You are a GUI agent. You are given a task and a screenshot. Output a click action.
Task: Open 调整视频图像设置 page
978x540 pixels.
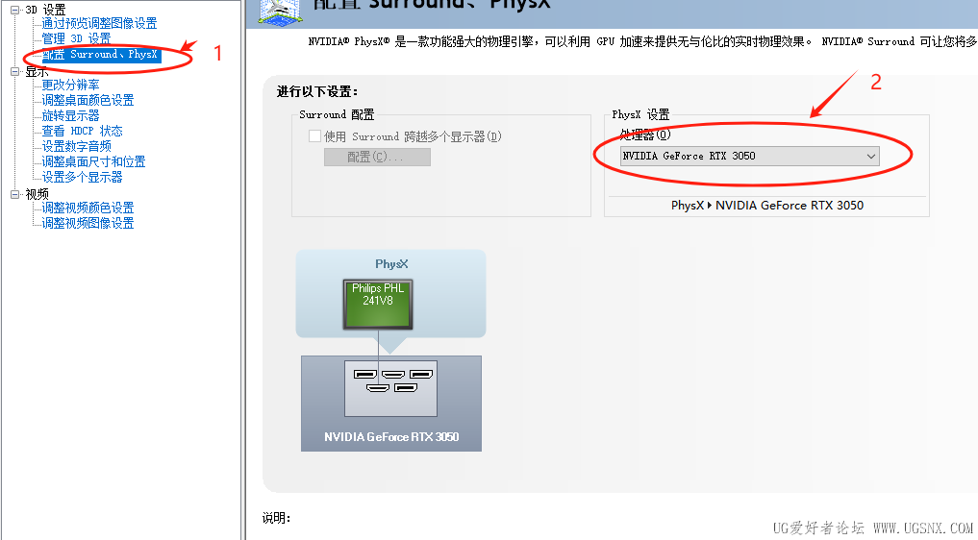(88, 223)
